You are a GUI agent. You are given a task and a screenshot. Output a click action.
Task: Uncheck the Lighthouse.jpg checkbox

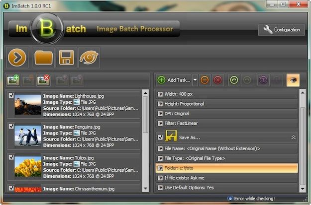pyautogui.click(x=11, y=95)
